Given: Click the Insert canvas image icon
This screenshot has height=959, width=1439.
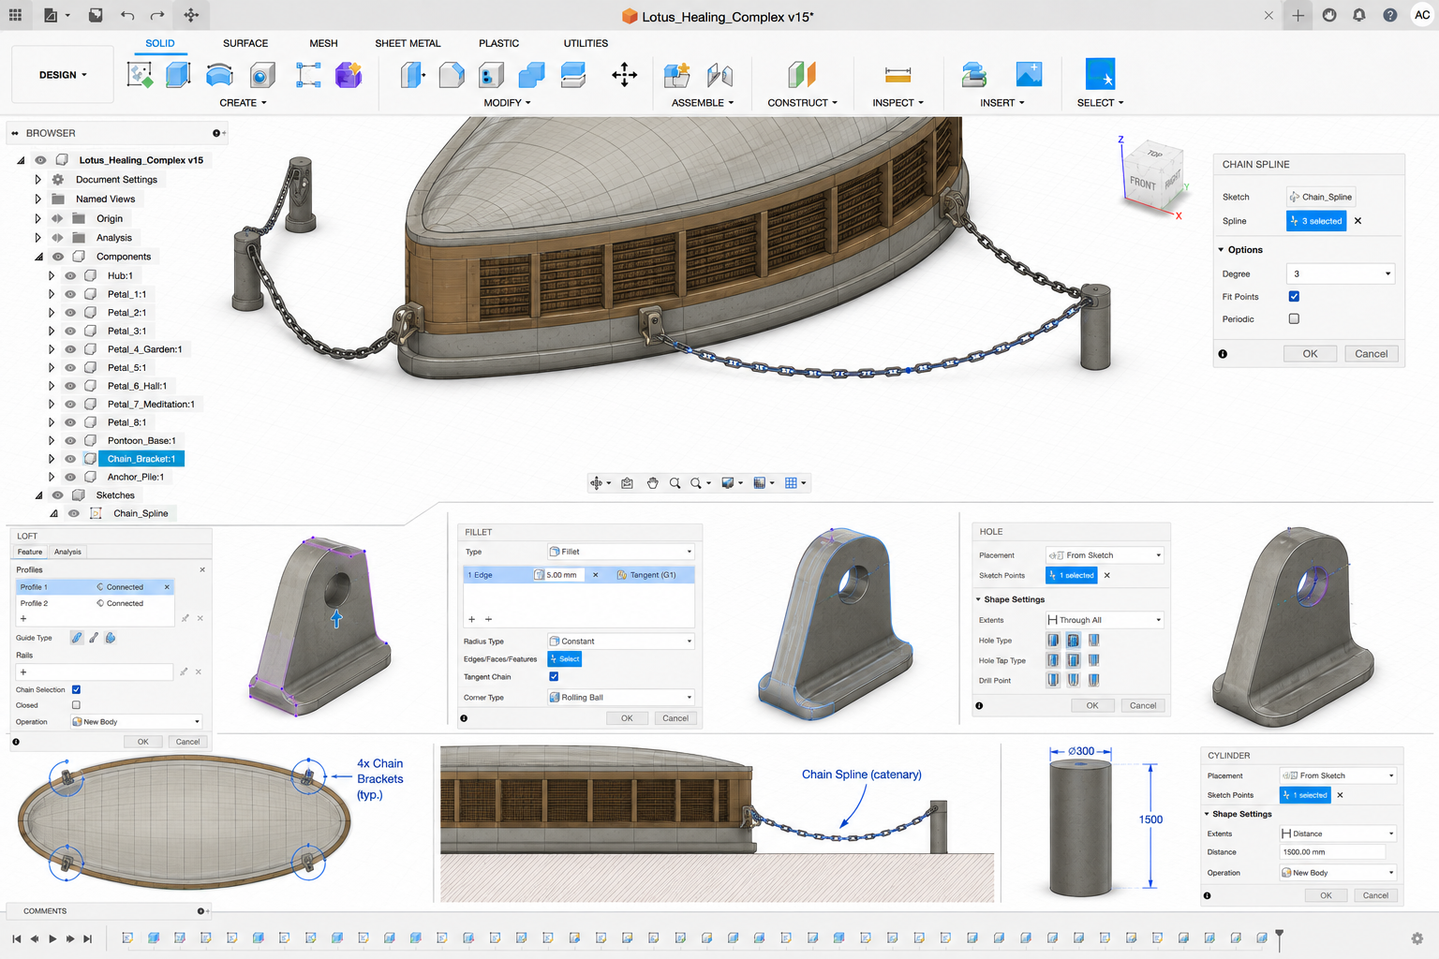Looking at the screenshot, I should [1029, 75].
